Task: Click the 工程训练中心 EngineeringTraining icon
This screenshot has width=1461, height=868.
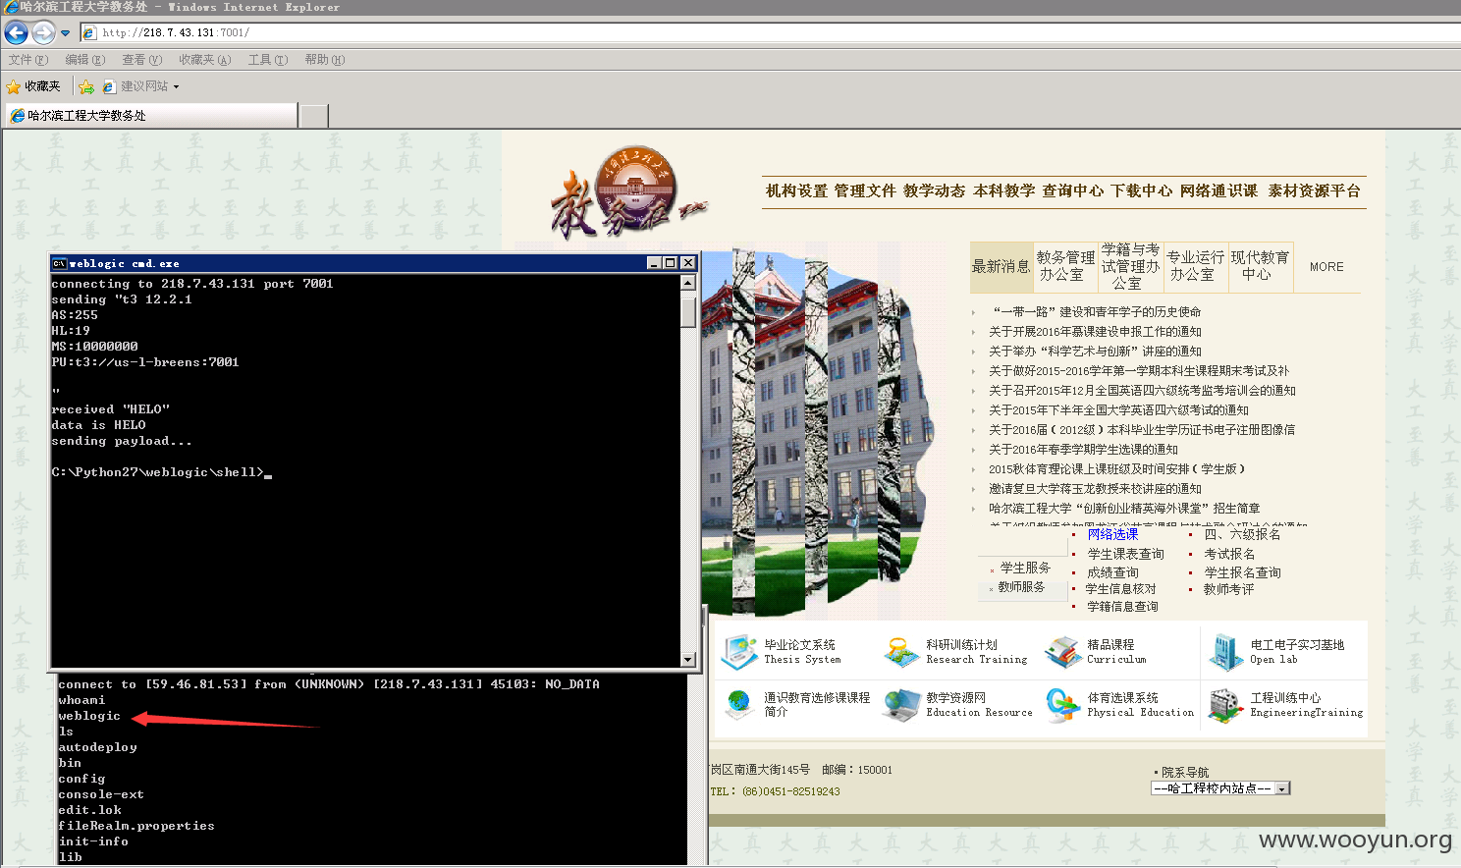Action: click(1225, 704)
